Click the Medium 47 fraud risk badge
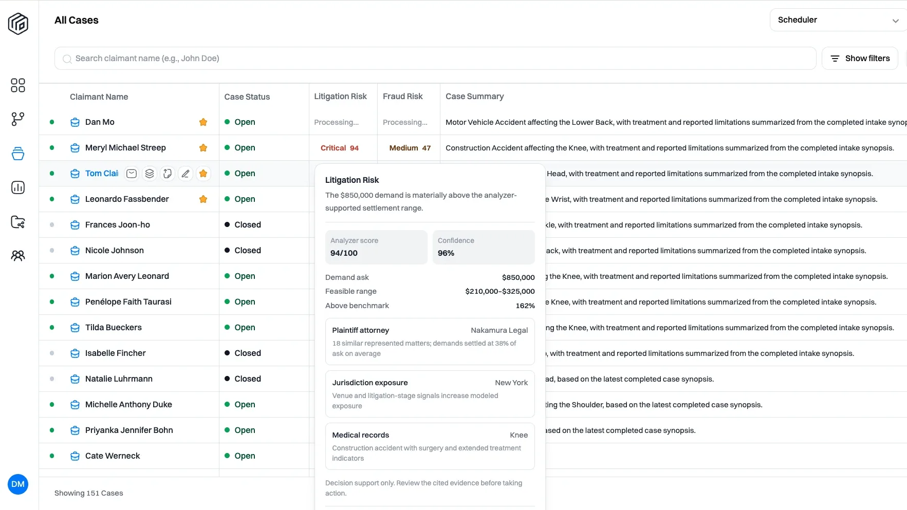Image resolution: width=907 pixels, height=510 pixels. pyautogui.click(x=410, y=148)
